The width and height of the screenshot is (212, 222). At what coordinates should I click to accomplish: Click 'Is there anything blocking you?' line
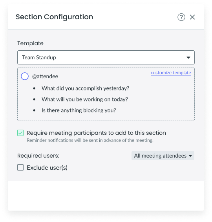click(79, 110)
